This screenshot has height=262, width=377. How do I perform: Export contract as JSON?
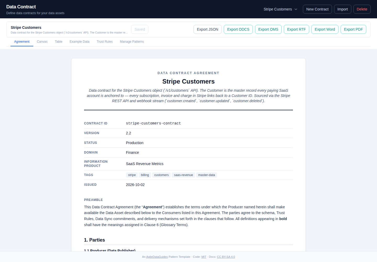coord(208,29)
